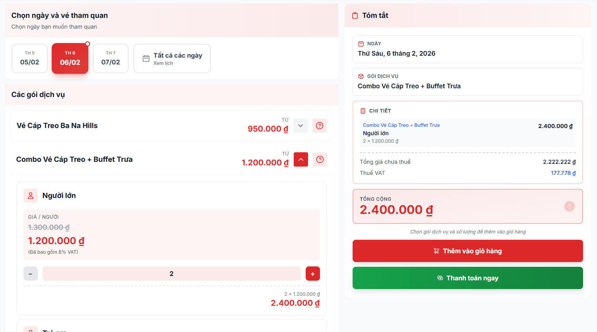Click the clipboard icon beside Tóm tắt
The image size is (597, 332).
point(355,16)
